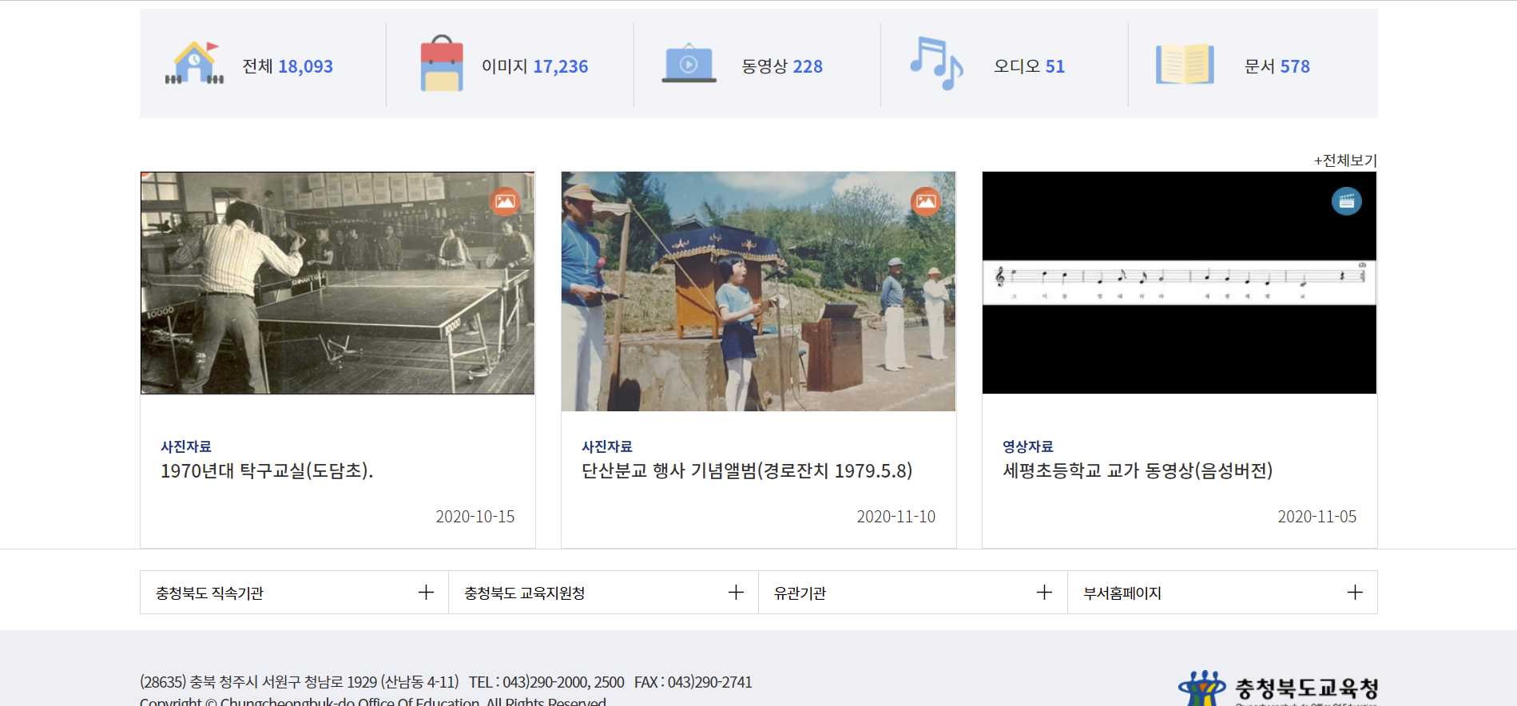Click the 충청북도교육청 footer logo
The image size is (1517, 706).
pyautogui.click(x=1278, y=688)
